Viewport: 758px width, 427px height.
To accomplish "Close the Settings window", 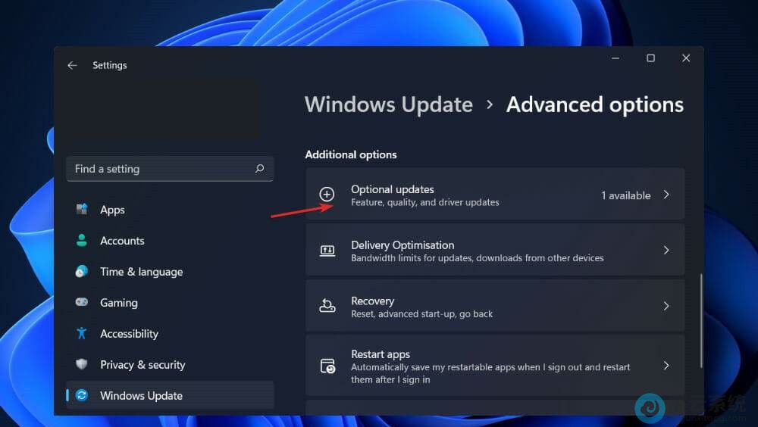I will (x=686, y=58).
